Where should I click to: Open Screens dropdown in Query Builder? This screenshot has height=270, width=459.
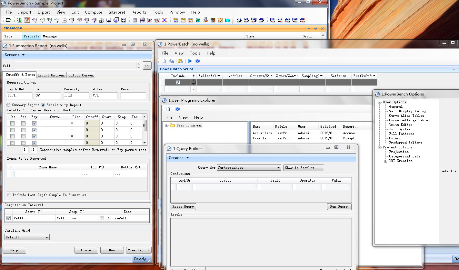179,158
